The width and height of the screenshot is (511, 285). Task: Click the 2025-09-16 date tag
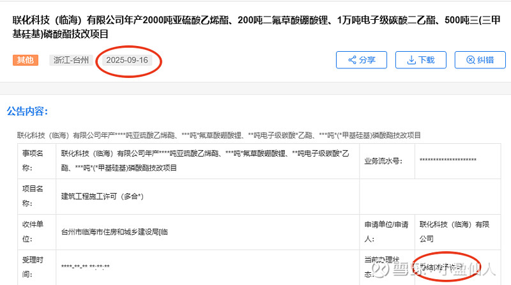[x=127, y=60]
